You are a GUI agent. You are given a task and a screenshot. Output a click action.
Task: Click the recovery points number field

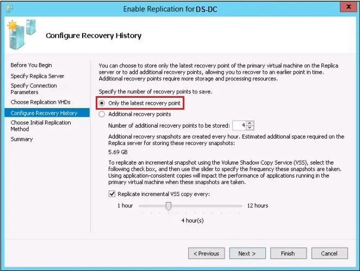239,126
